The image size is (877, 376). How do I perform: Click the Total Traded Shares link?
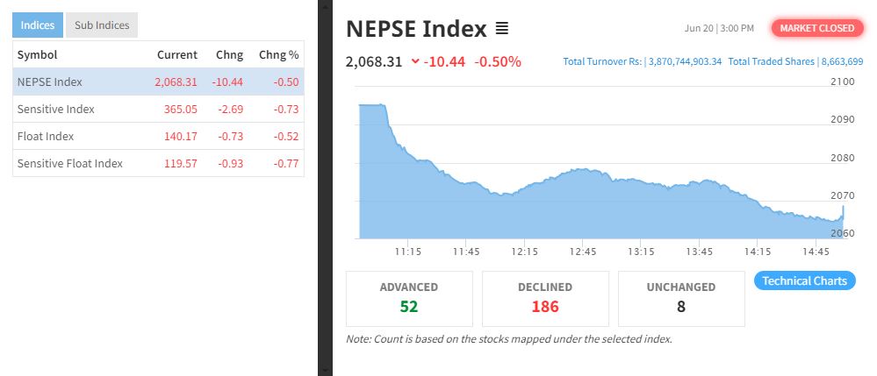795,61
